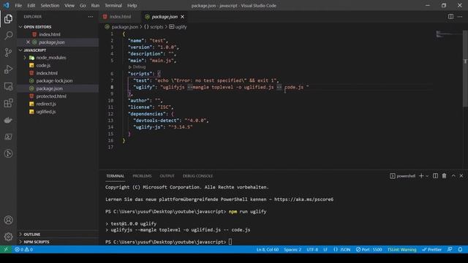Close the terminal panel
Image resolution: width=468 pixels, height=263 pixels.
tap(461, 176)
